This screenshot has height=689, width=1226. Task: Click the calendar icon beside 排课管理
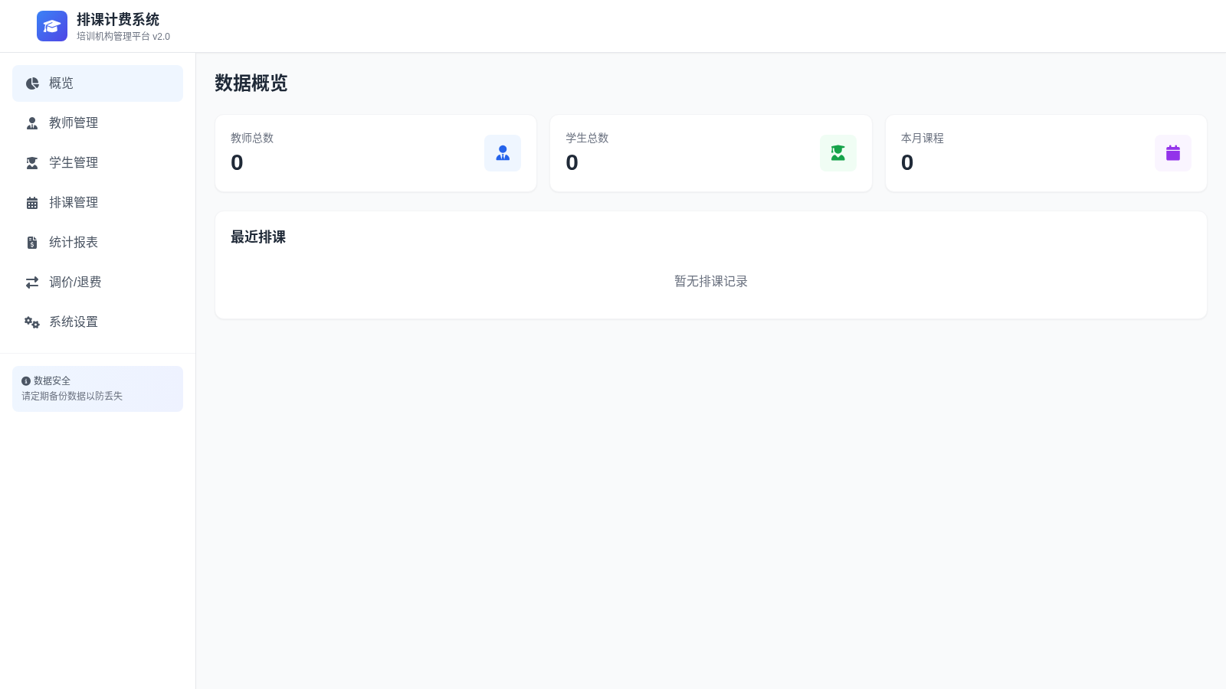[32, 203]
